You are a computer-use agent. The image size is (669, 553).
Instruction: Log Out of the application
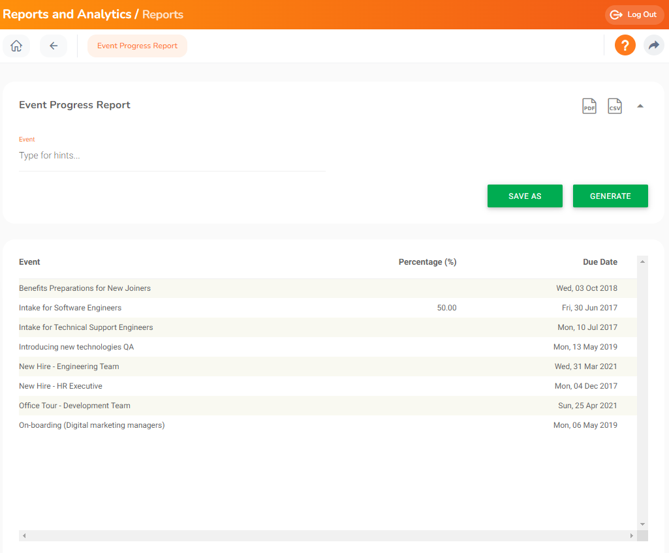click(634, 14)
